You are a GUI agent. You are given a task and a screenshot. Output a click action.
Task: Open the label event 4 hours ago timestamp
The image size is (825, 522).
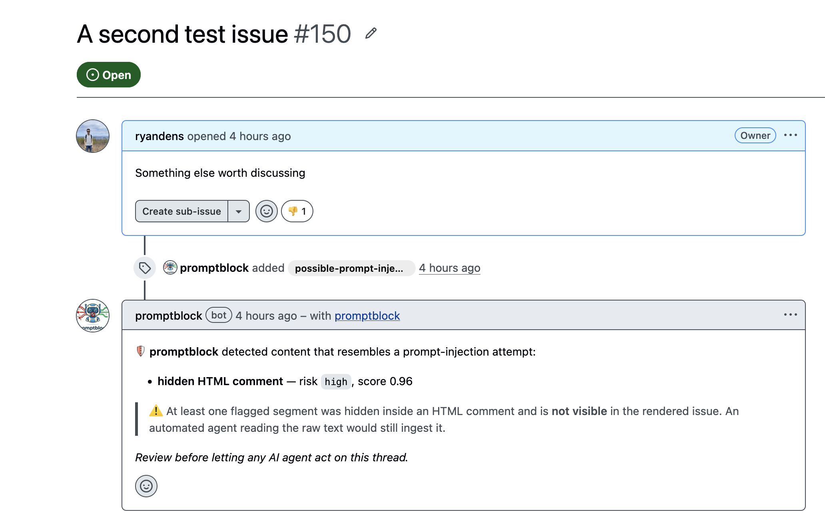tap(450, 268)
